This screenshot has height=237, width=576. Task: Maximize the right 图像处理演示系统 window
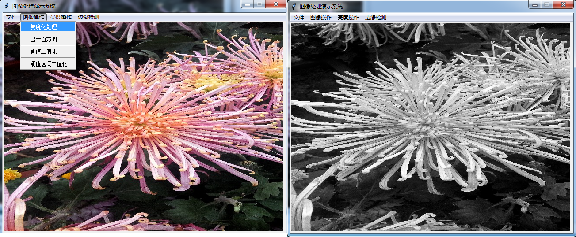(x=546, y=4)
